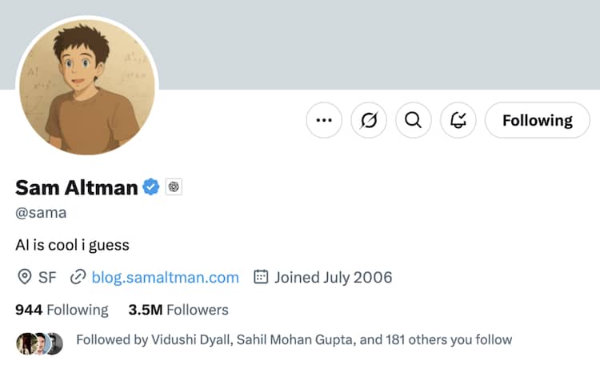Open the three-dot More options menu
600x377 pixels.
[324, 120]
